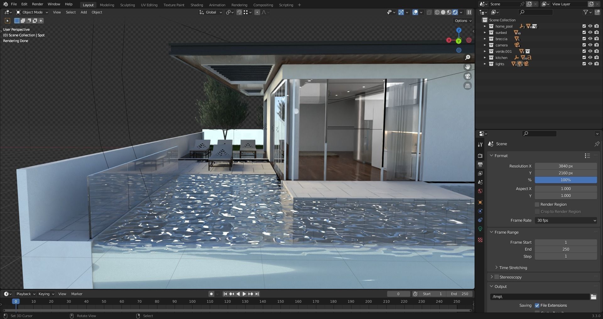This screenshot has height=319, width=603.
Task: Pause viewport render preview
Action: click(x=469, y=12)
